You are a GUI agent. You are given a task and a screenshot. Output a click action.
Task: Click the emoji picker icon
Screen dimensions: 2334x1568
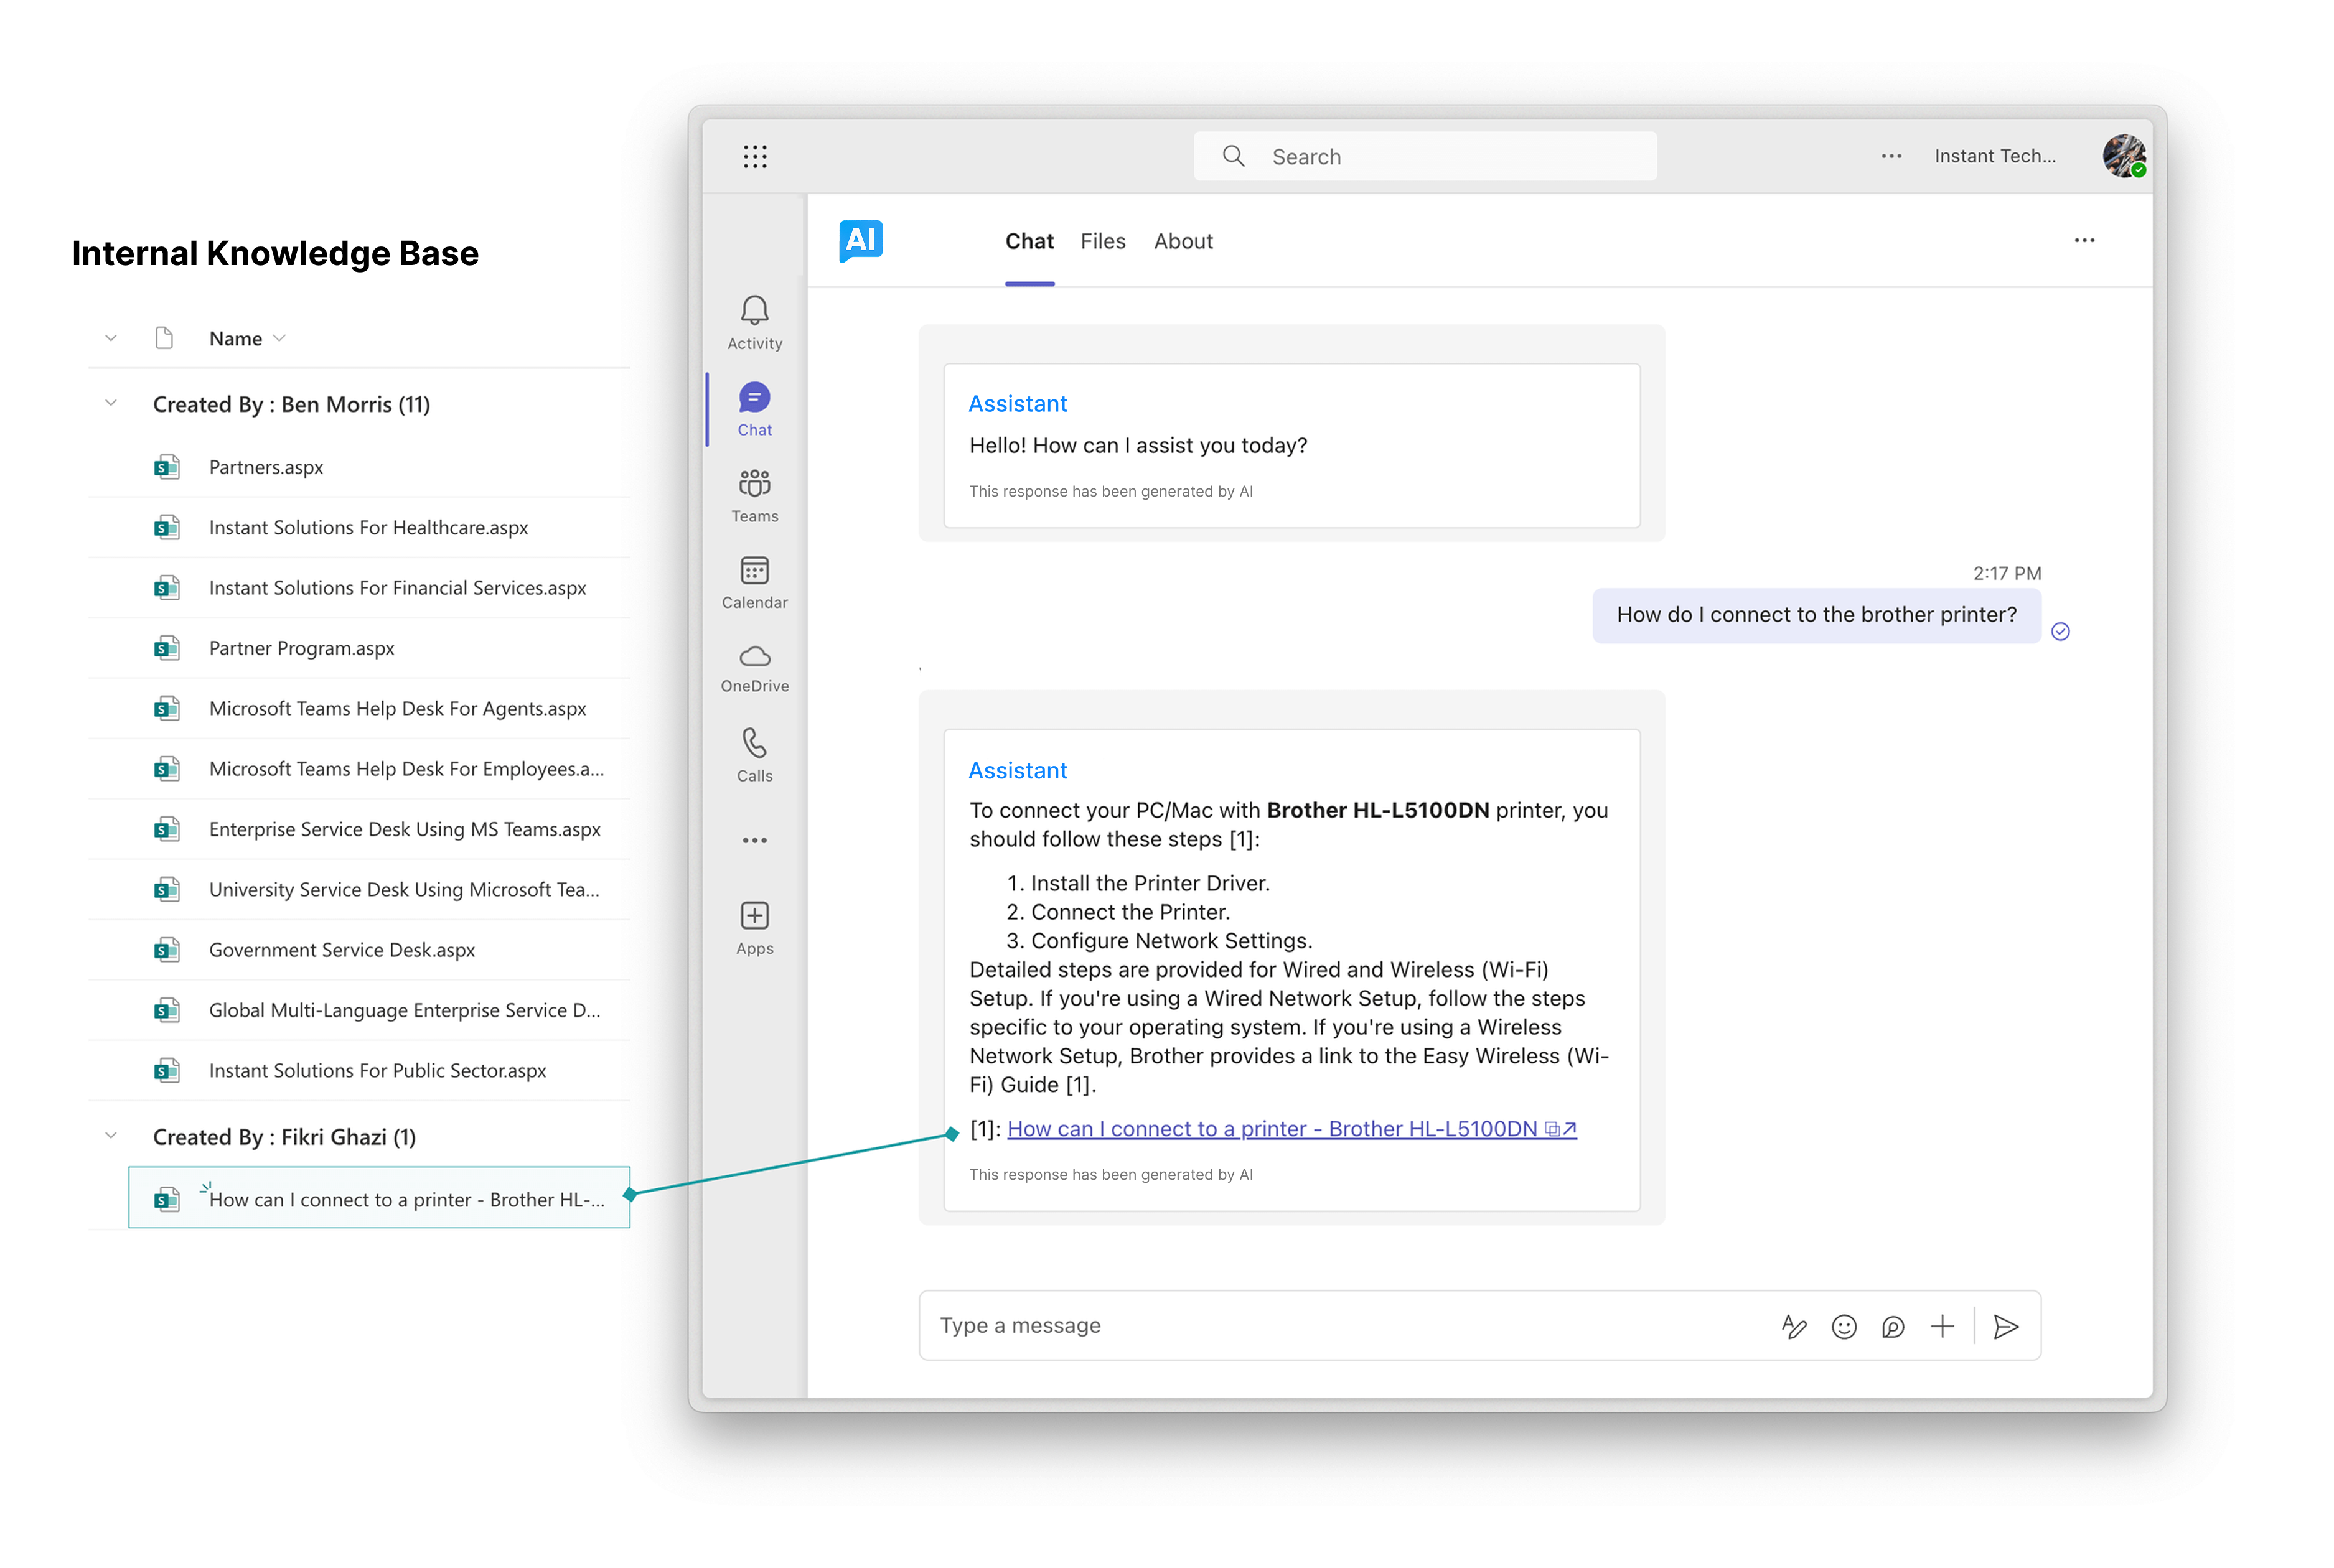[x=1843, y=1326]
